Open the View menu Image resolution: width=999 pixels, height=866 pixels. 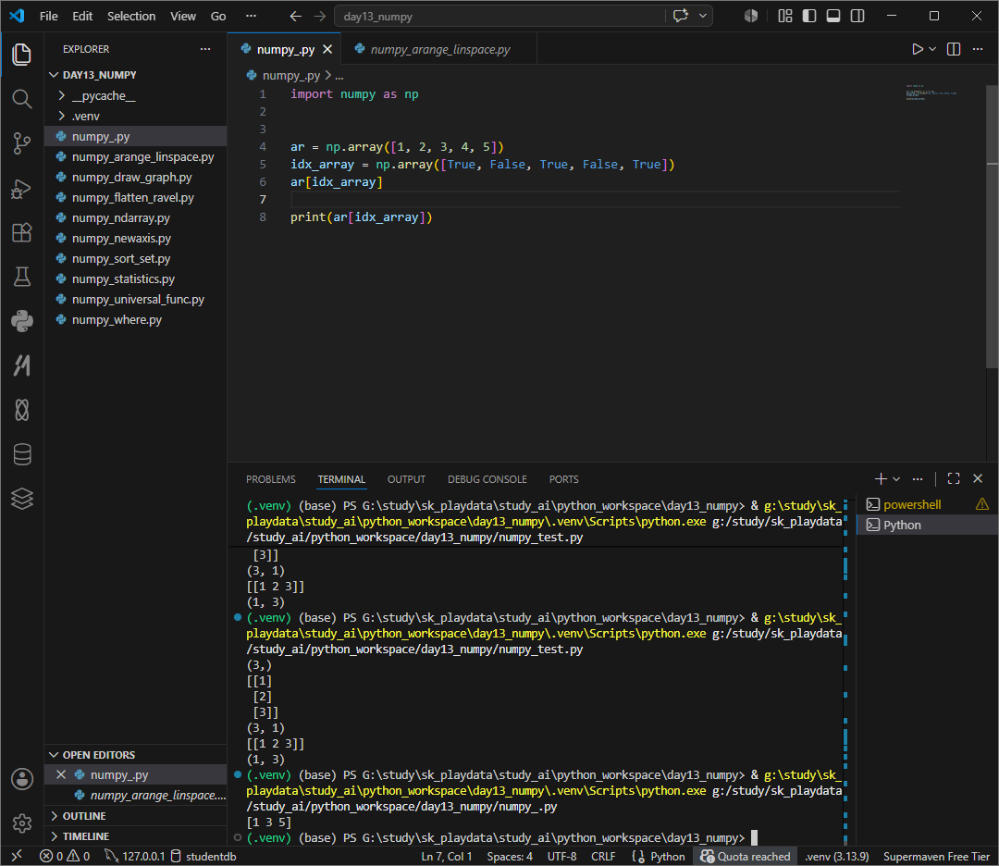[x=183, y=16]
